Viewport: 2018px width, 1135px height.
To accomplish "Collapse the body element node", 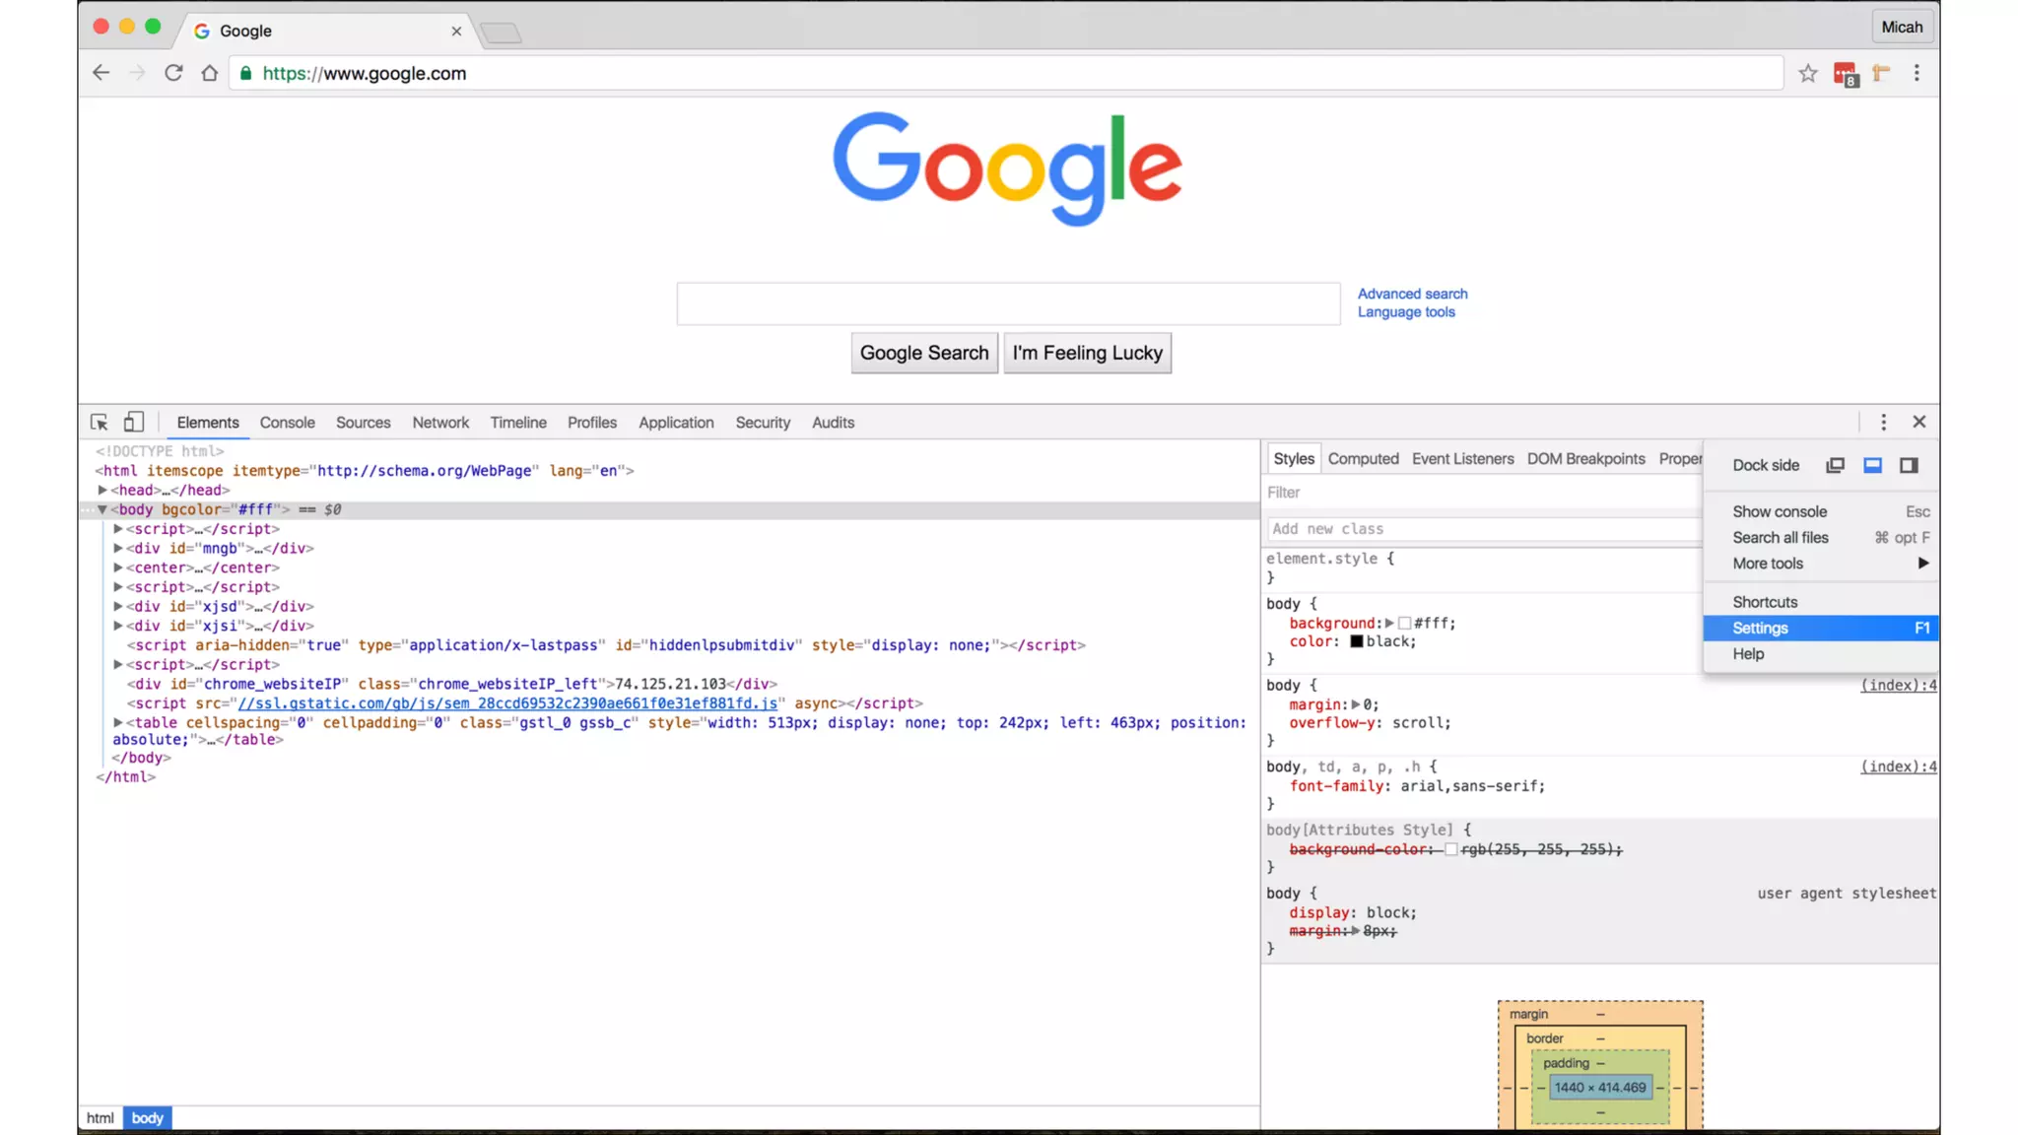I will (x=101, y=509).
